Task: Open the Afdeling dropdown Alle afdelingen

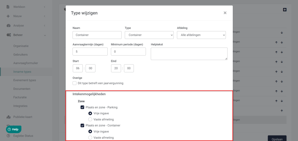Action: click(201, 35)
